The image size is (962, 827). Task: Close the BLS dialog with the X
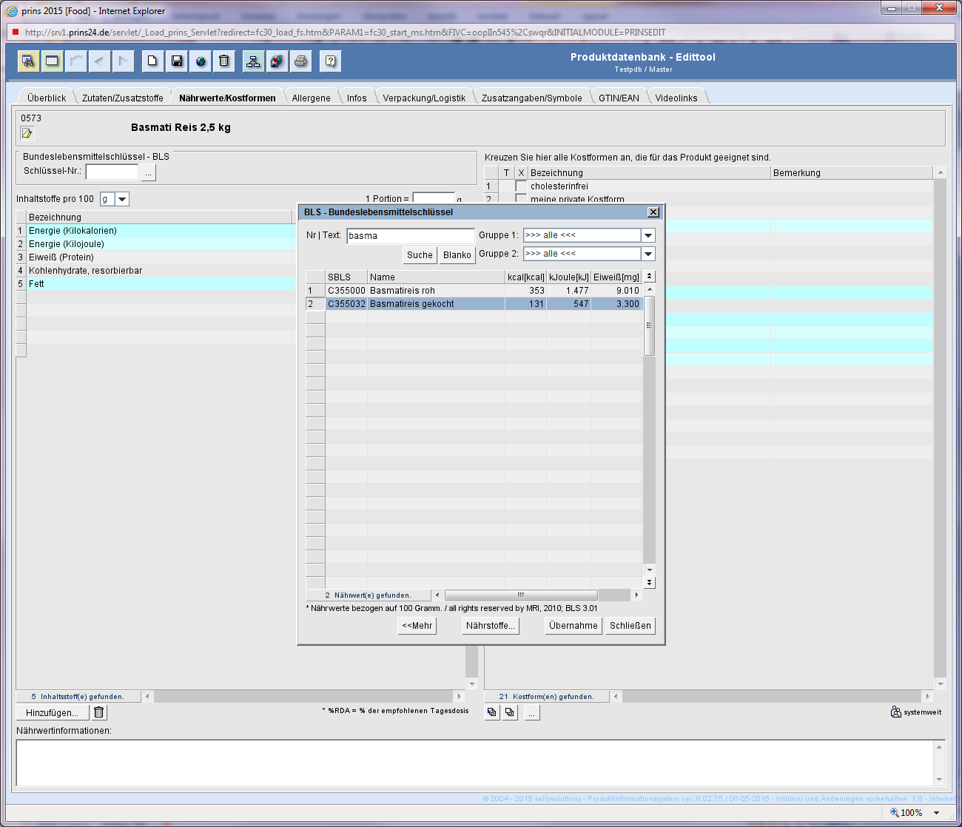pos(653,212)
